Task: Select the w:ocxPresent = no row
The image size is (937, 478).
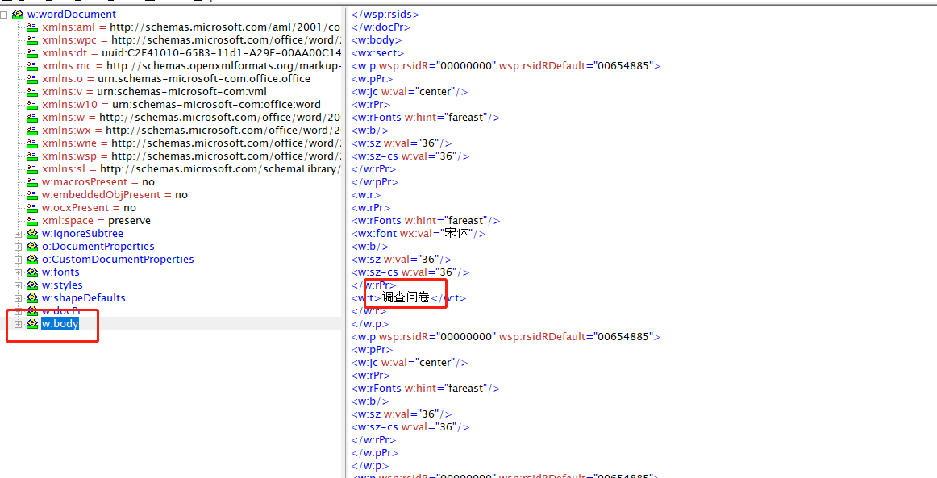Action: (89, 208)
